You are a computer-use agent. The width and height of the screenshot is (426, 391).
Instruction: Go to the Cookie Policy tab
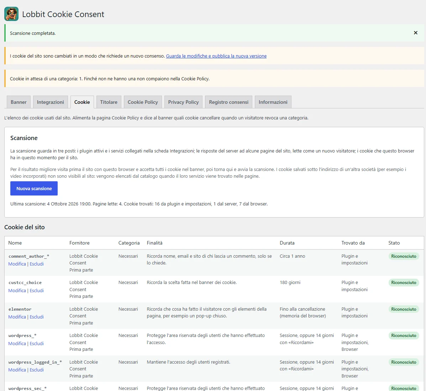point(143,102)
